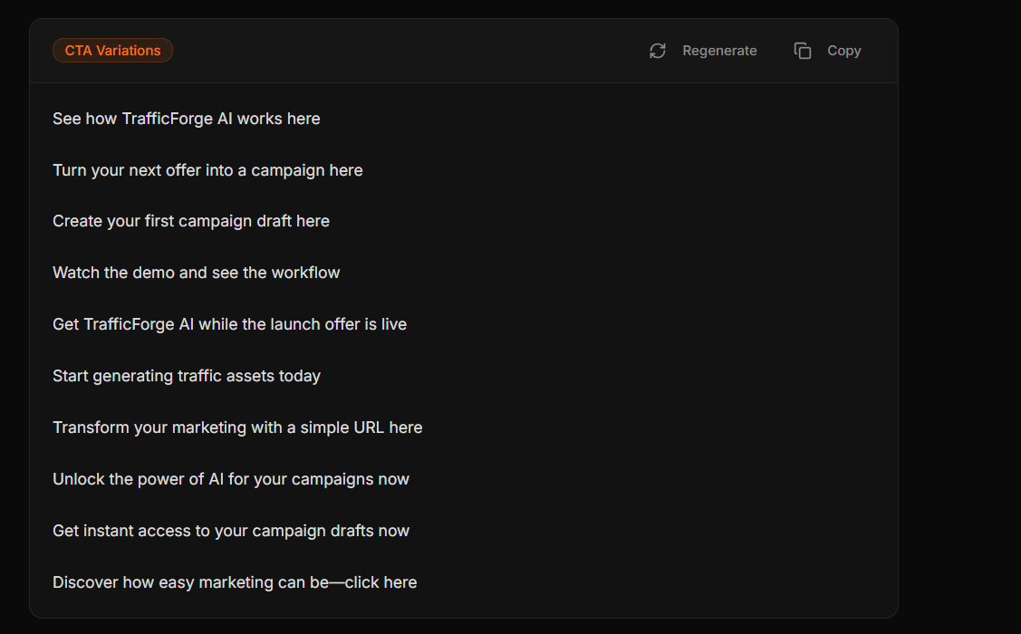Select "Discover how easy marketing can be—click here"
1021x634 pixels.
[x=235, y=582]
